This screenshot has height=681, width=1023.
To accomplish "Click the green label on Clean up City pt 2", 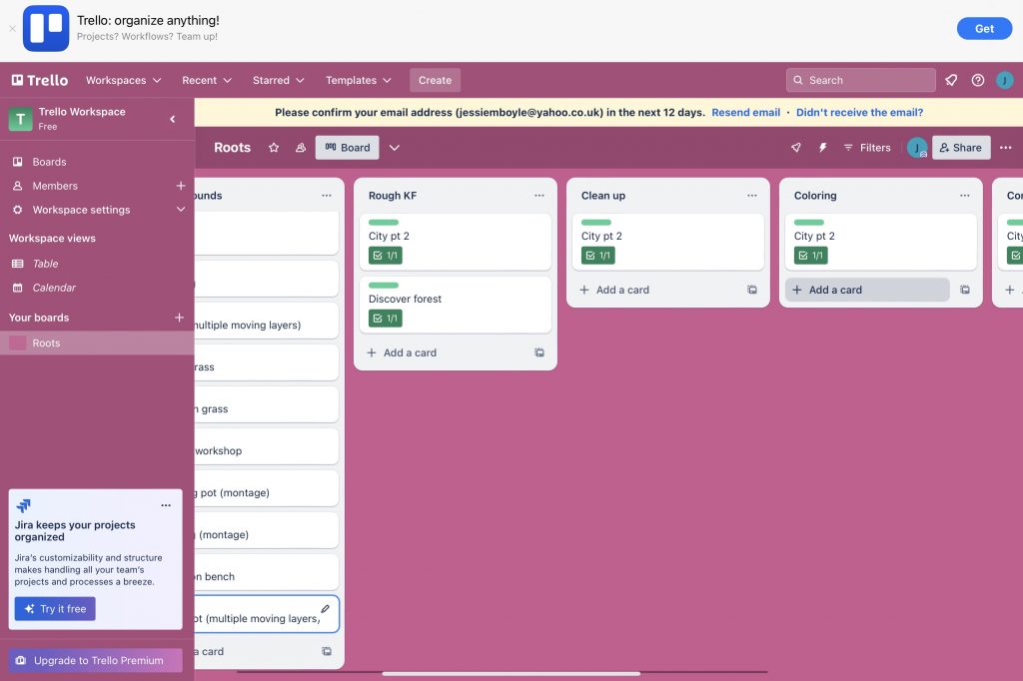I will coord(596,223).
